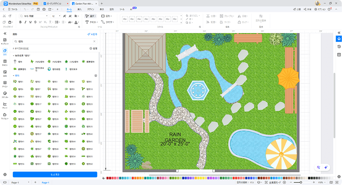Open the ファイル file menu
This screenshot has width=342, height=185.
(13, 9)
